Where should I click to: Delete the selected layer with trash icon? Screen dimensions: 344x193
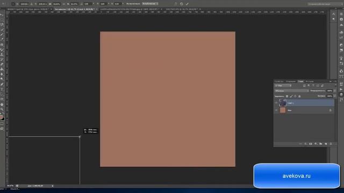(x=331, y=144)
